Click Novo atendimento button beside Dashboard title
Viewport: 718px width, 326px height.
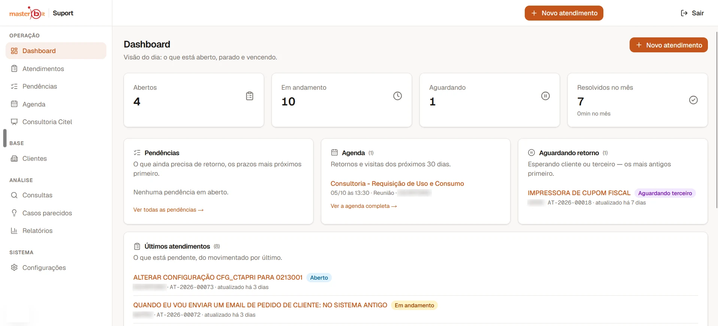pyautogui.click(x=669, y=45)
